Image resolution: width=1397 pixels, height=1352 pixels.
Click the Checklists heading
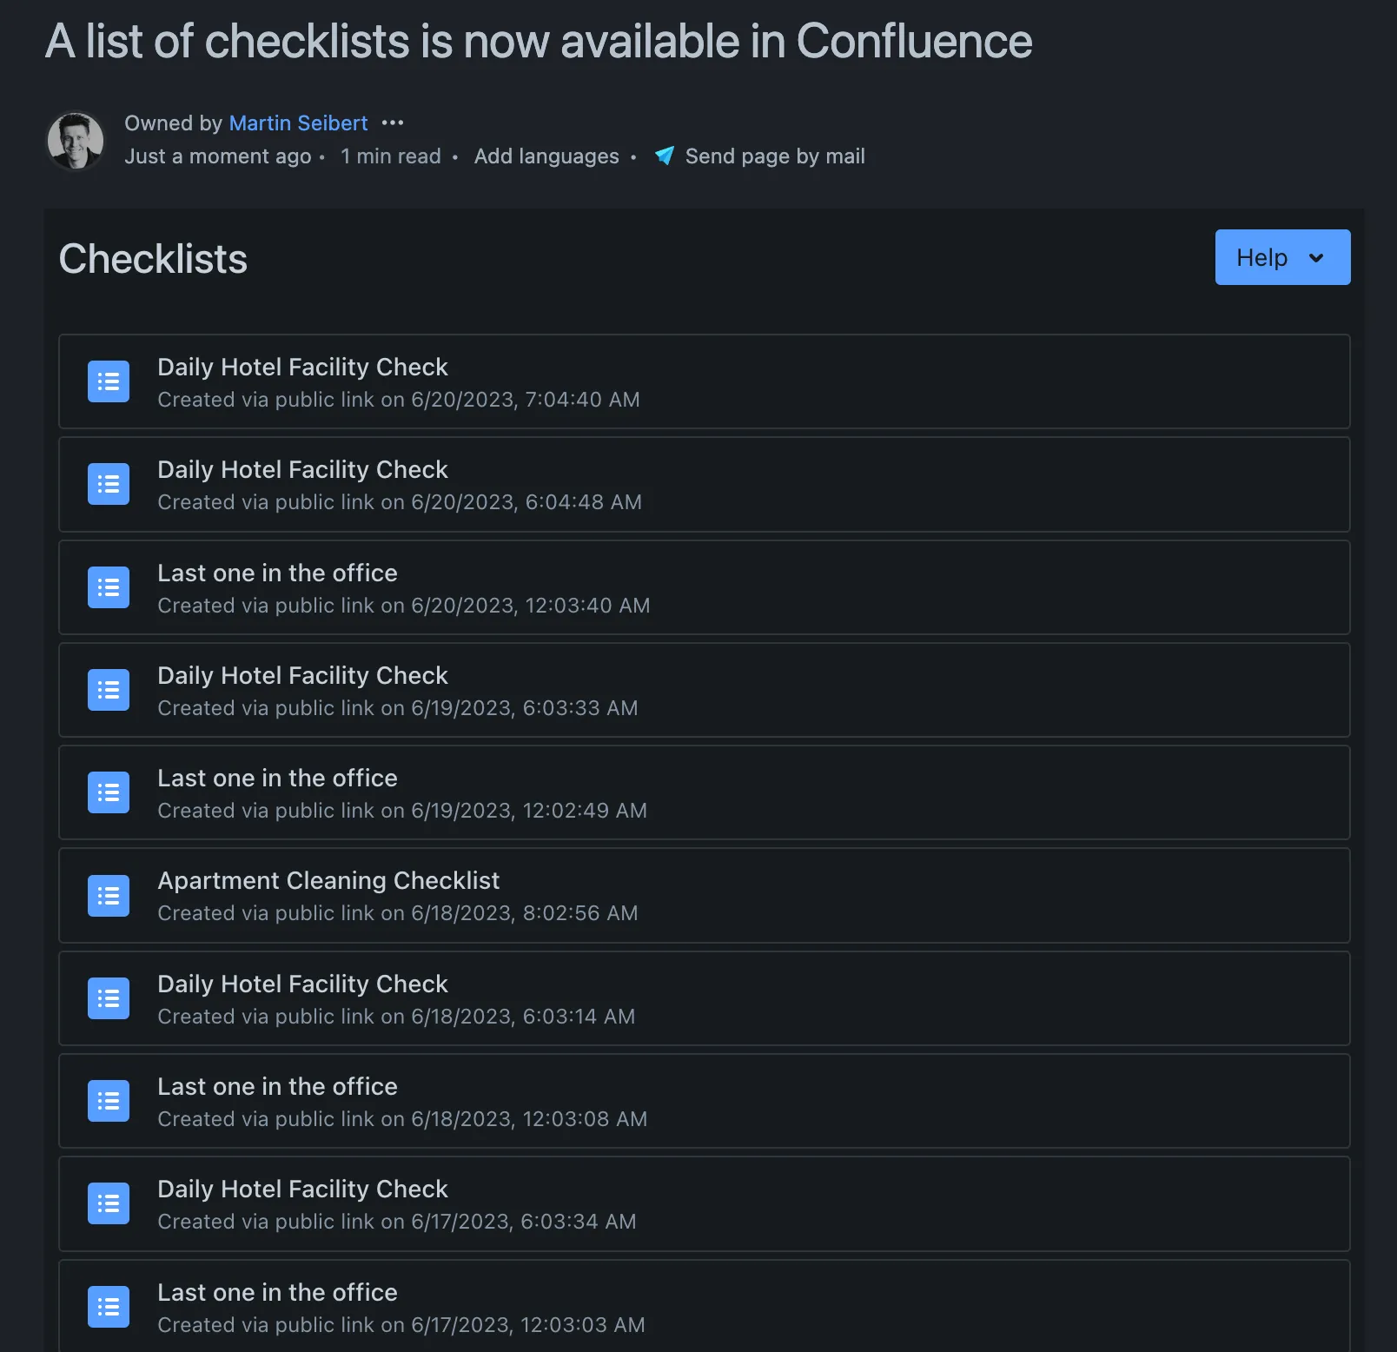(153, 259)
